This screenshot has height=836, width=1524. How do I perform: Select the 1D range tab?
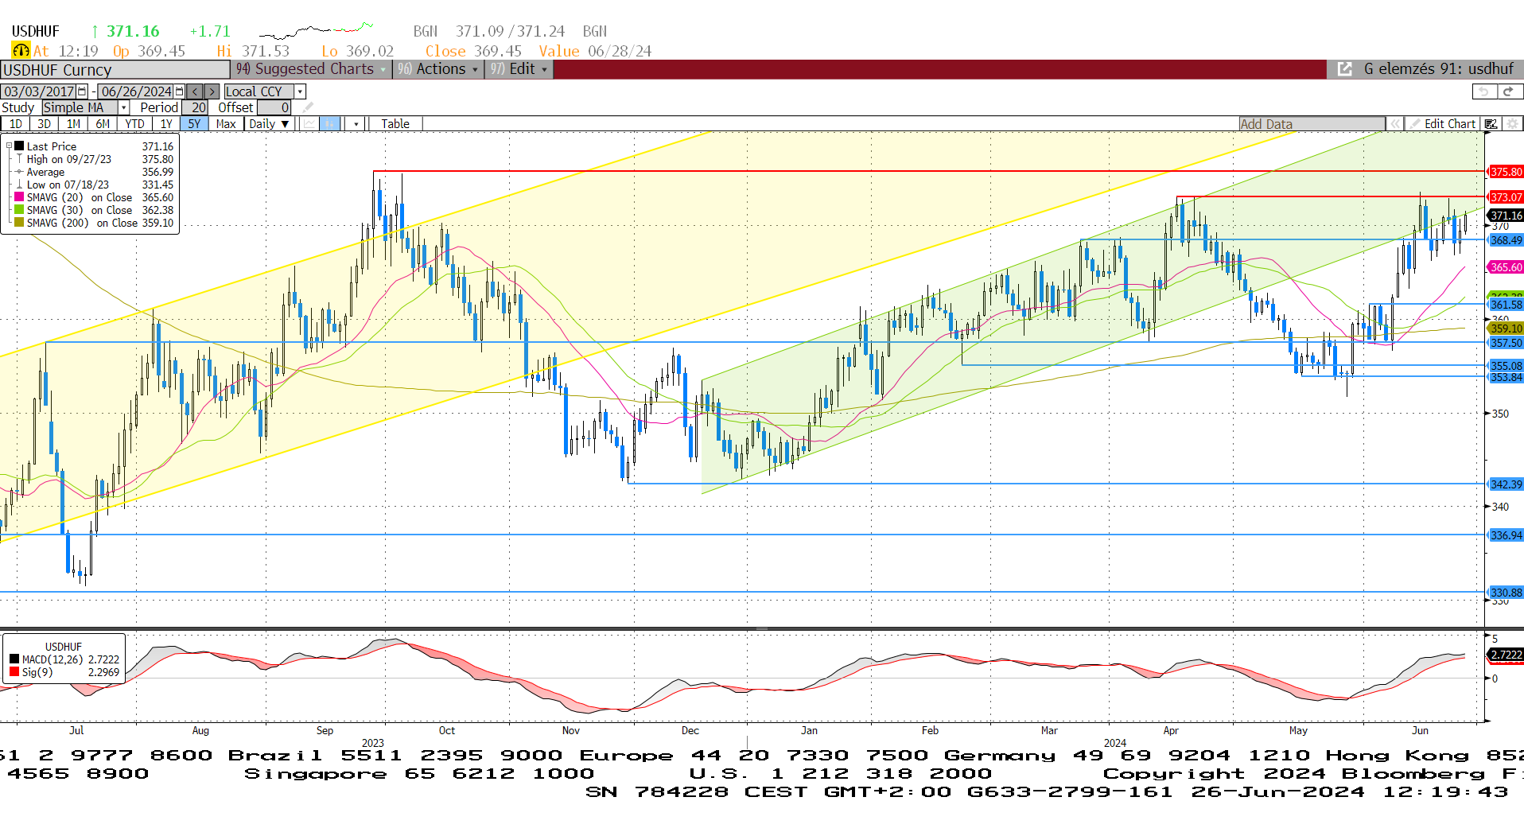(x=16, y=123)
